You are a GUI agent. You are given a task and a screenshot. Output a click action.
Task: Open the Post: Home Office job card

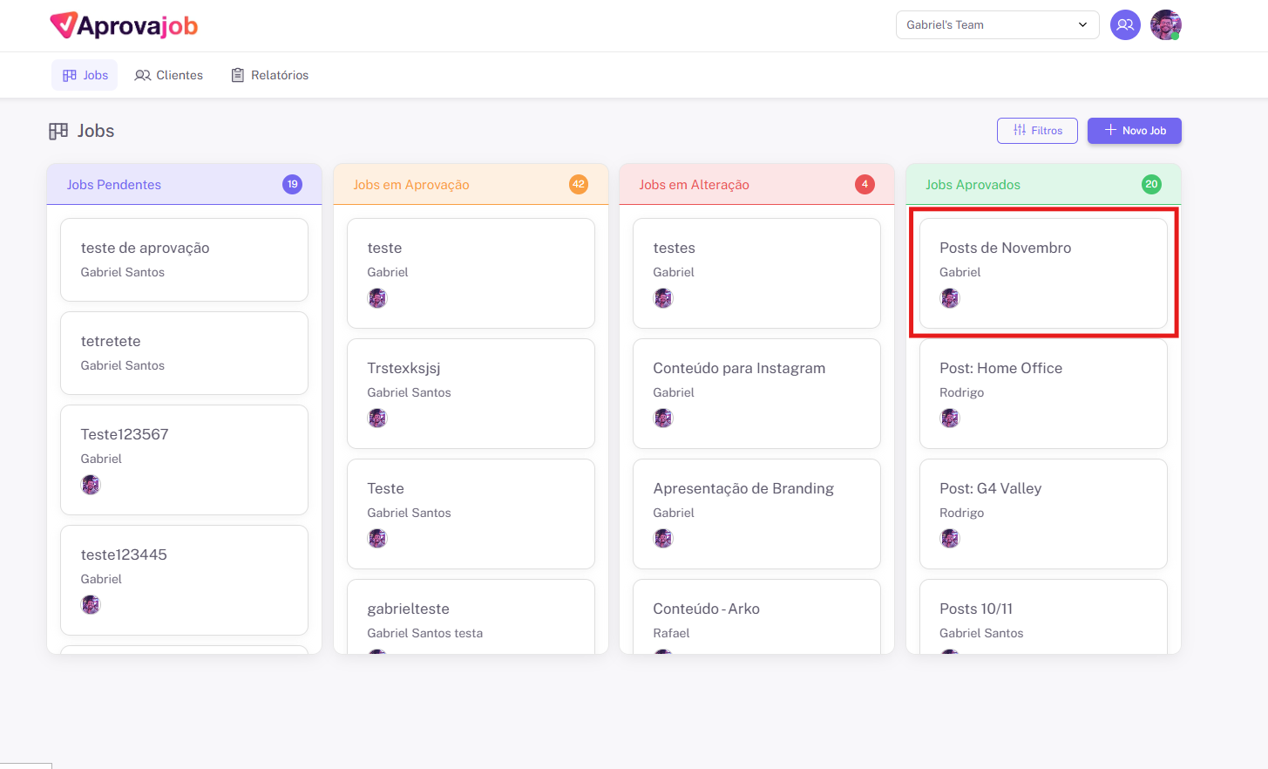1042,393
